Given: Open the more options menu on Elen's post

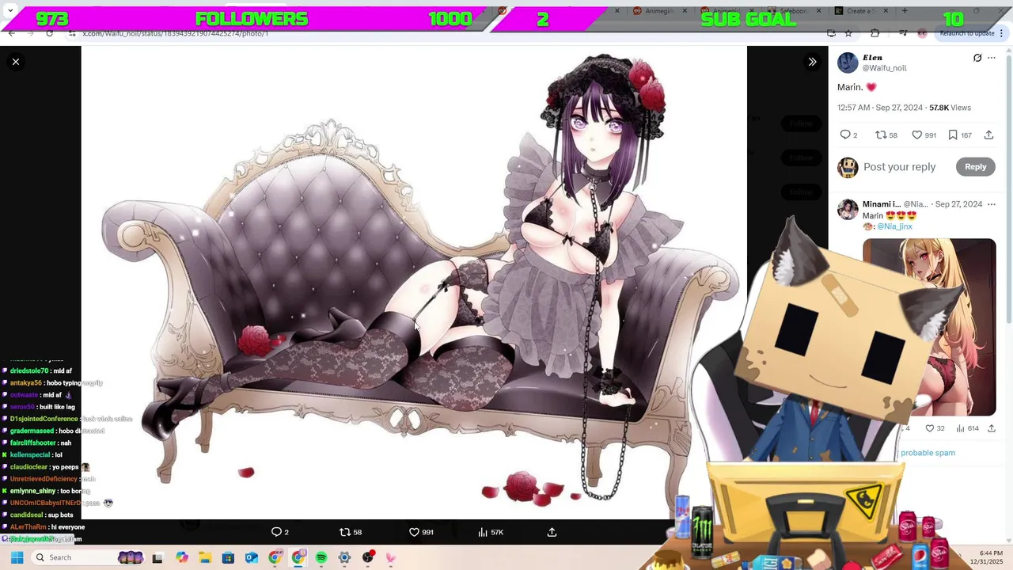Looking at the screenshot, I should (x=992, y=58).
